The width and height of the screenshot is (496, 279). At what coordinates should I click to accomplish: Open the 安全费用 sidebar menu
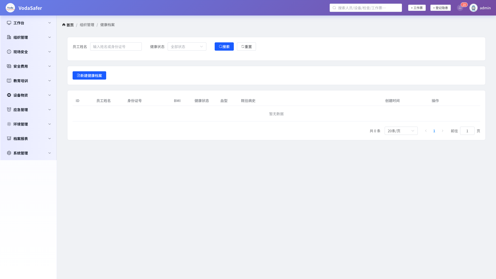(28, 66)
